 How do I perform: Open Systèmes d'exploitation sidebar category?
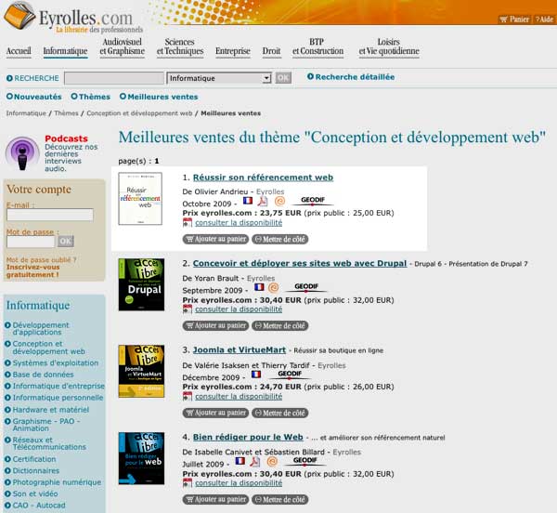point(52,363)
